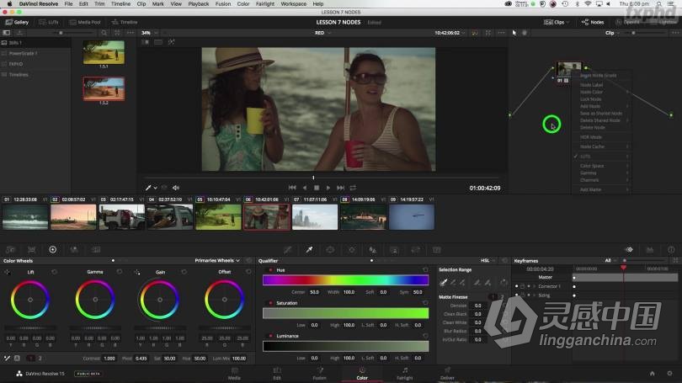
Task: Open the Deliver page
Action: tap(447, 370)
